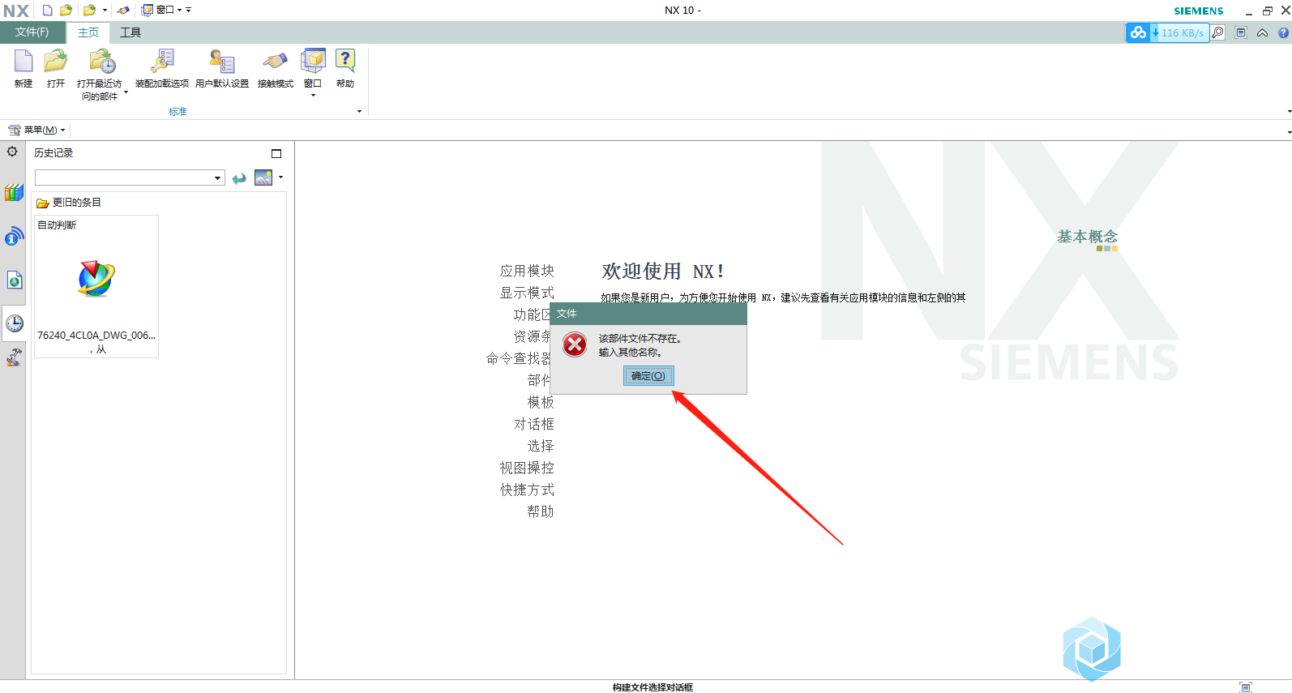The height and width of the screenshot is (693, 1292).
Task: Click the Open folder icon in quick access toolbar
Action: (66, 11)
